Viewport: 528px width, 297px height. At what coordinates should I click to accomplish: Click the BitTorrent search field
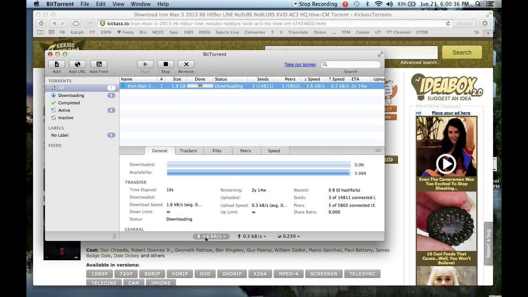pos(351,64)
